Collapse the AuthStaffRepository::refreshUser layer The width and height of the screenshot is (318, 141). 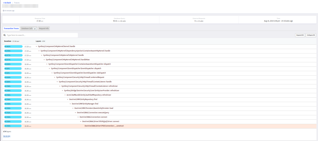point(65,95)
